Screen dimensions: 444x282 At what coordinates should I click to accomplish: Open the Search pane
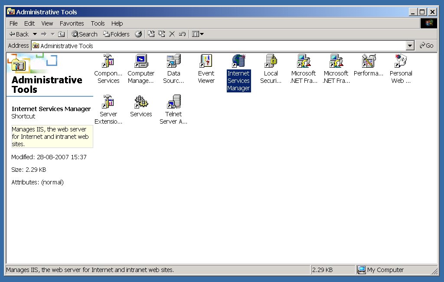click(85, 34)
